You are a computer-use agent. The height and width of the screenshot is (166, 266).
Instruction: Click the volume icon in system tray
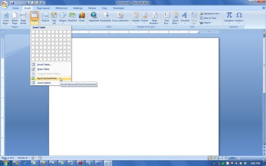pos(236,163)
